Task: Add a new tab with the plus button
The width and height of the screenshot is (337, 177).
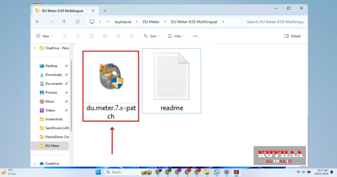Action: pos(105,11)
